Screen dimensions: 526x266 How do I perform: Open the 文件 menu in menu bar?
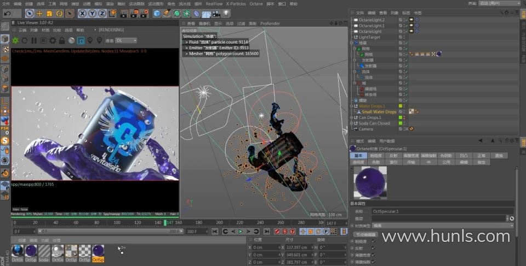[x=6, y=4]
